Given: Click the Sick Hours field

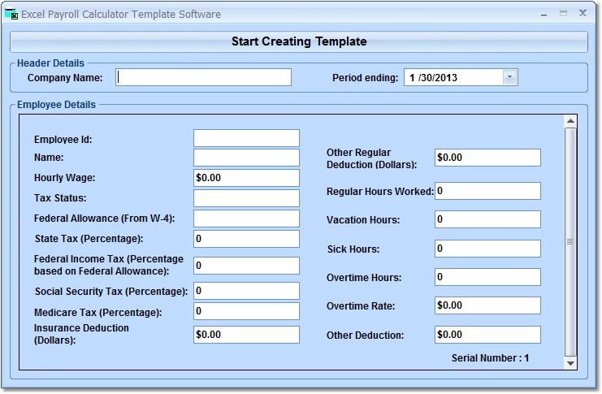Looking at the screenshot, I should (x=487, y=249).
